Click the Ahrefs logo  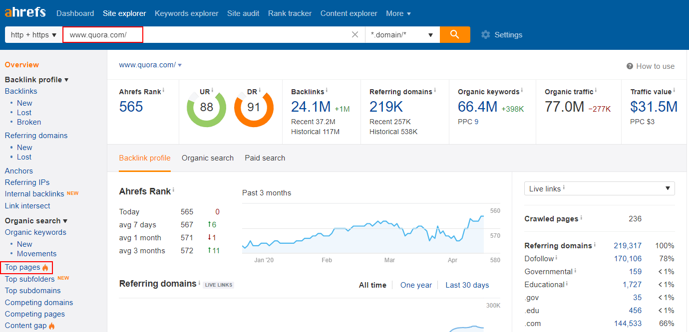(25, 12)
